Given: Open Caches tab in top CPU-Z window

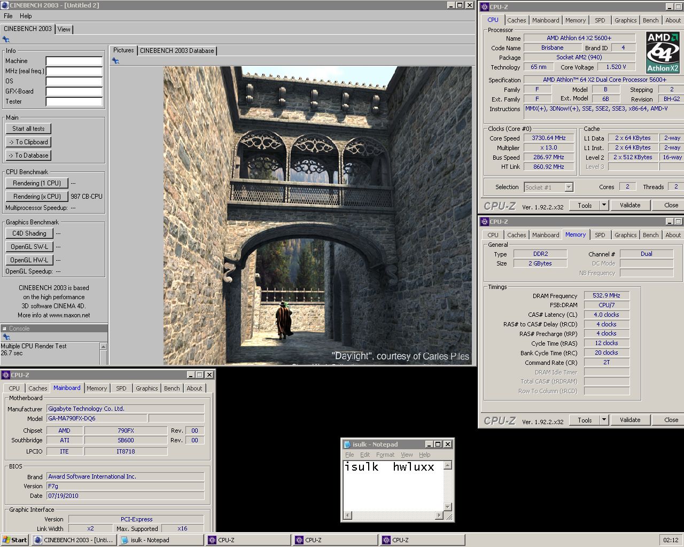Looking at the screenshot, I should [516, 20].
